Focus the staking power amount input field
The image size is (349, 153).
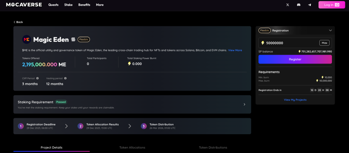tap(290, 43)
